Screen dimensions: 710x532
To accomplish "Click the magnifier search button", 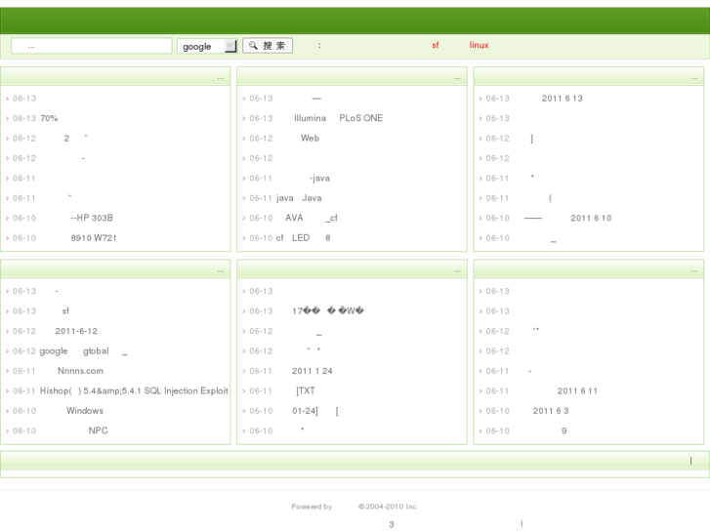I will pos(268,46).
